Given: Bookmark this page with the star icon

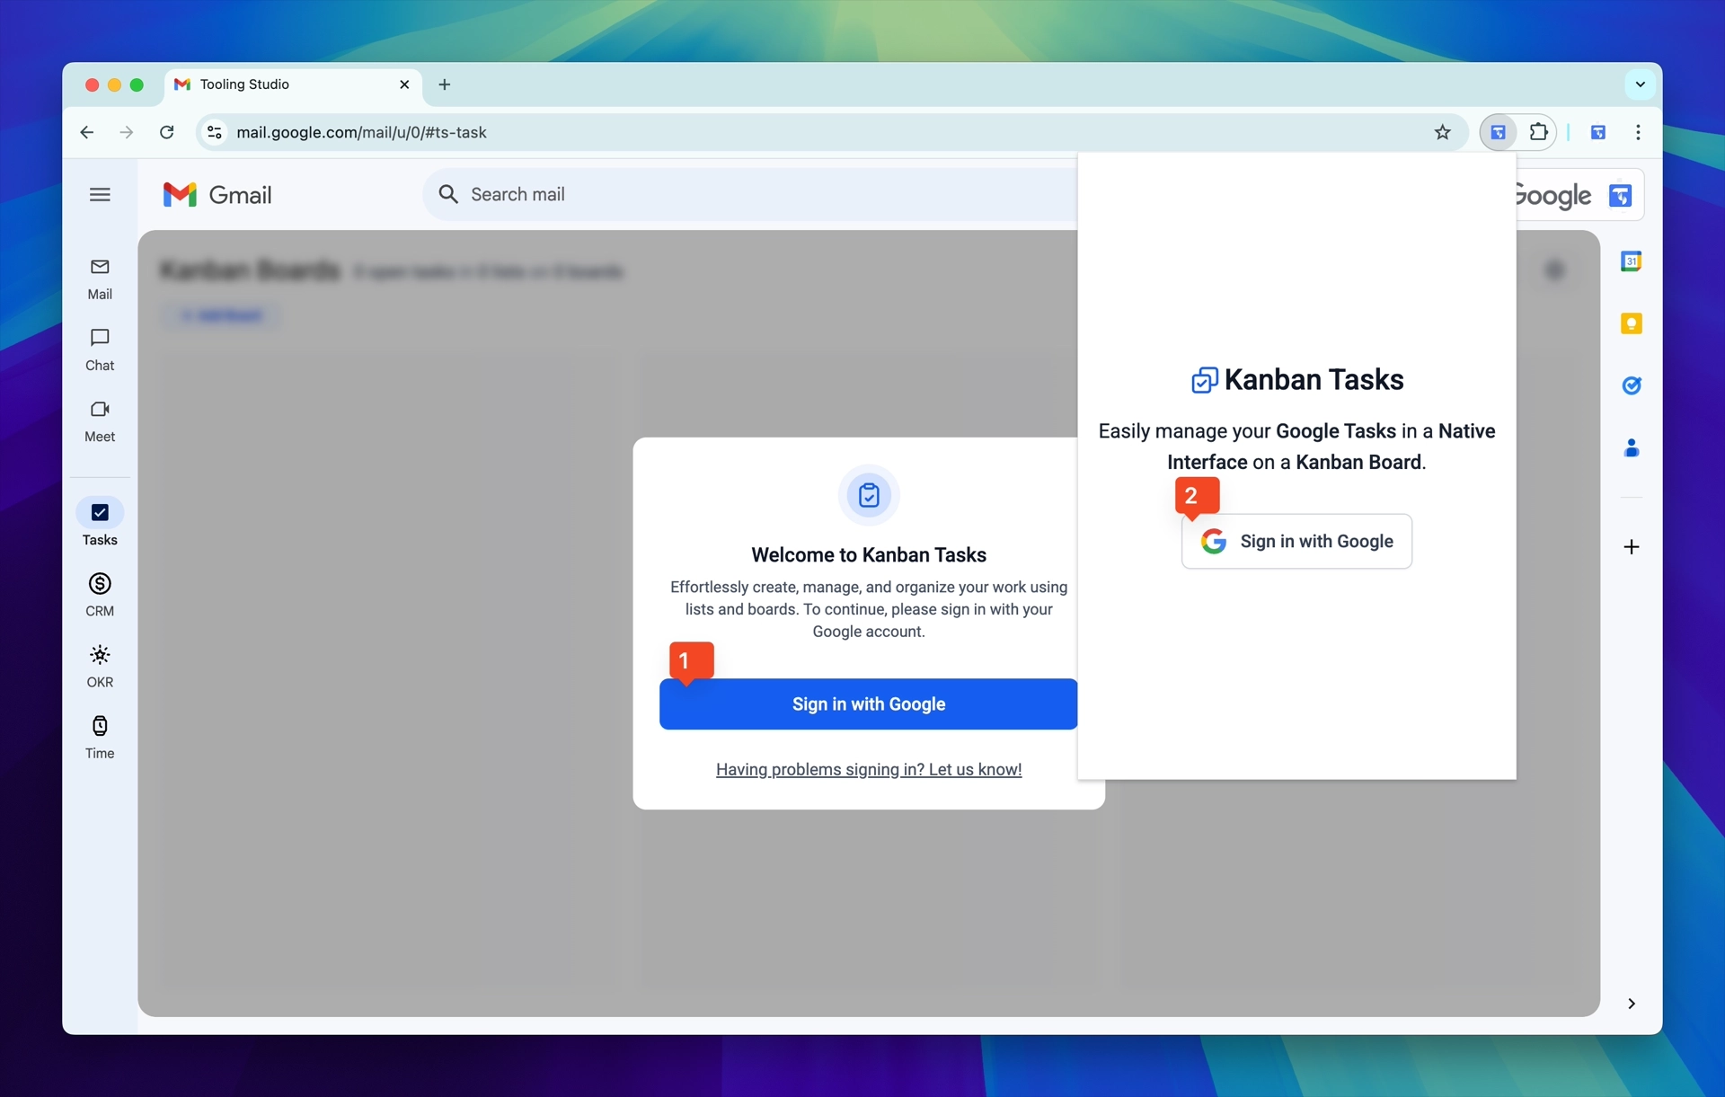Looking at the screenshot, I should point(1442,132).
